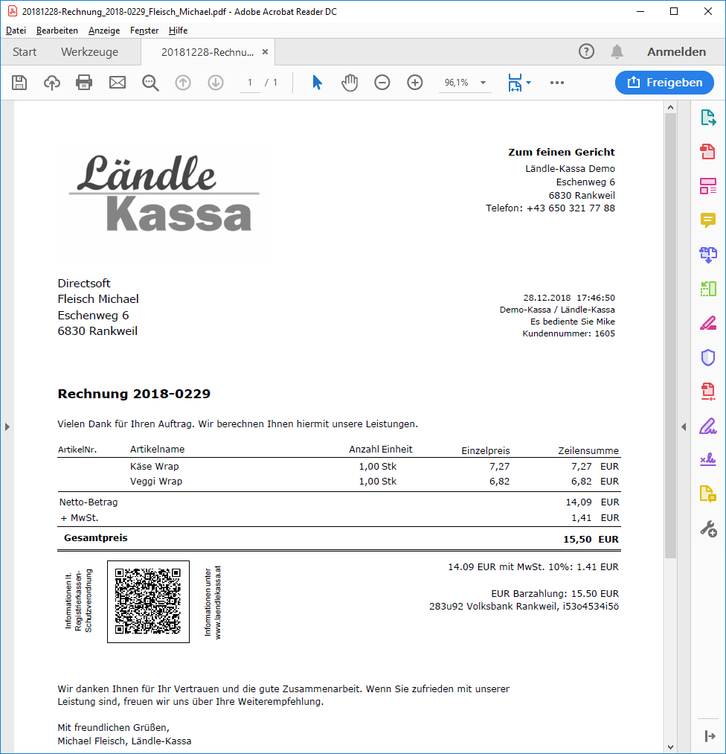Viewport: 726px width, 754px height.
Task: Click the scroll up arrow
Action: tap(671, 107)
